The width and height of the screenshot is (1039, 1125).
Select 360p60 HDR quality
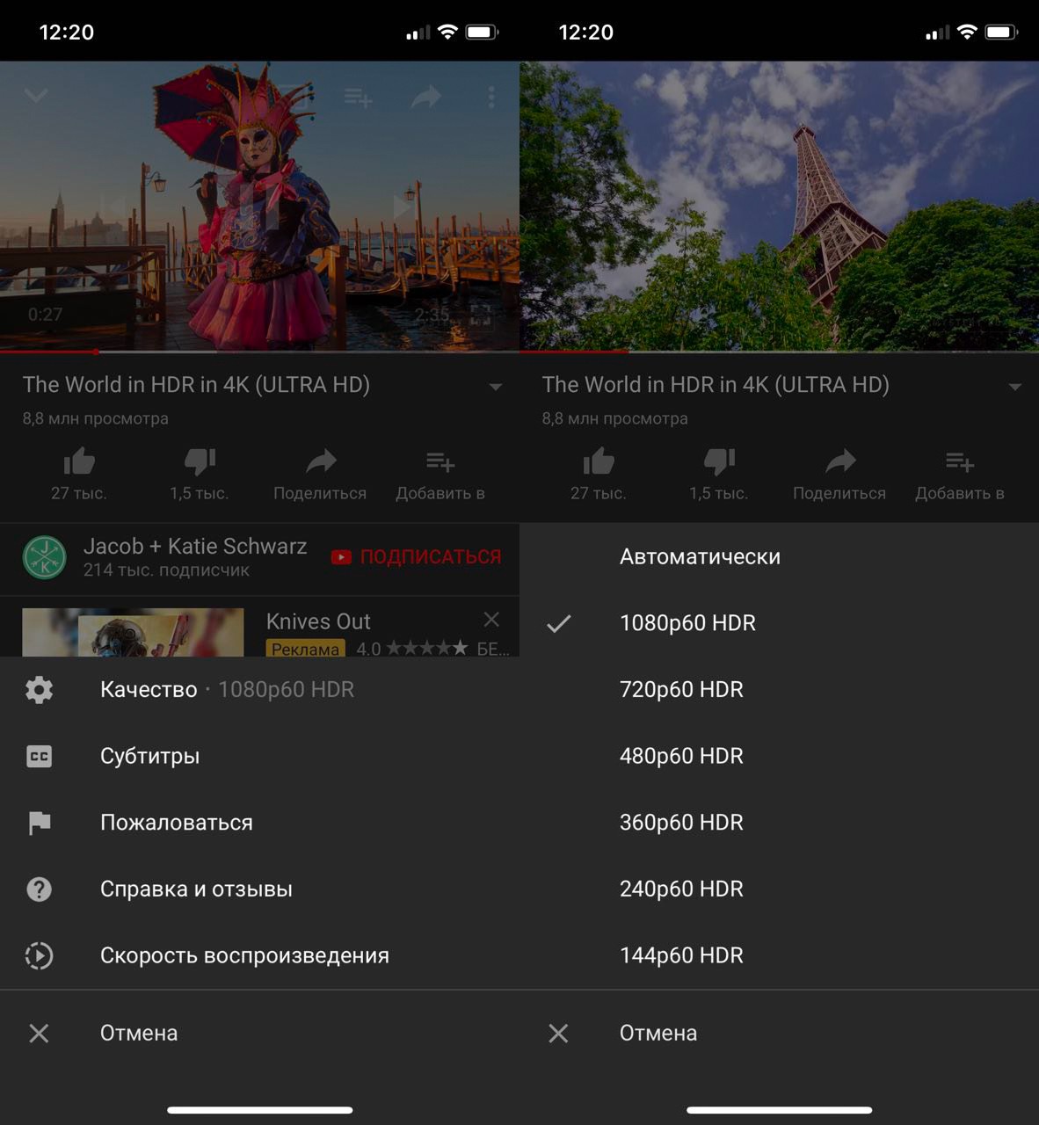(x=779, y=823)
